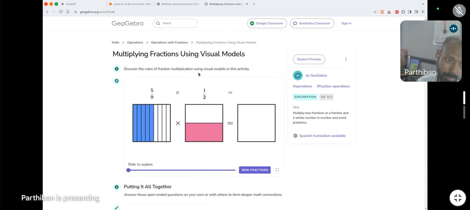The height and width of the screenshot is (210, 470).
Task: Click the GeoGebra logo
Action: [127, 23]
